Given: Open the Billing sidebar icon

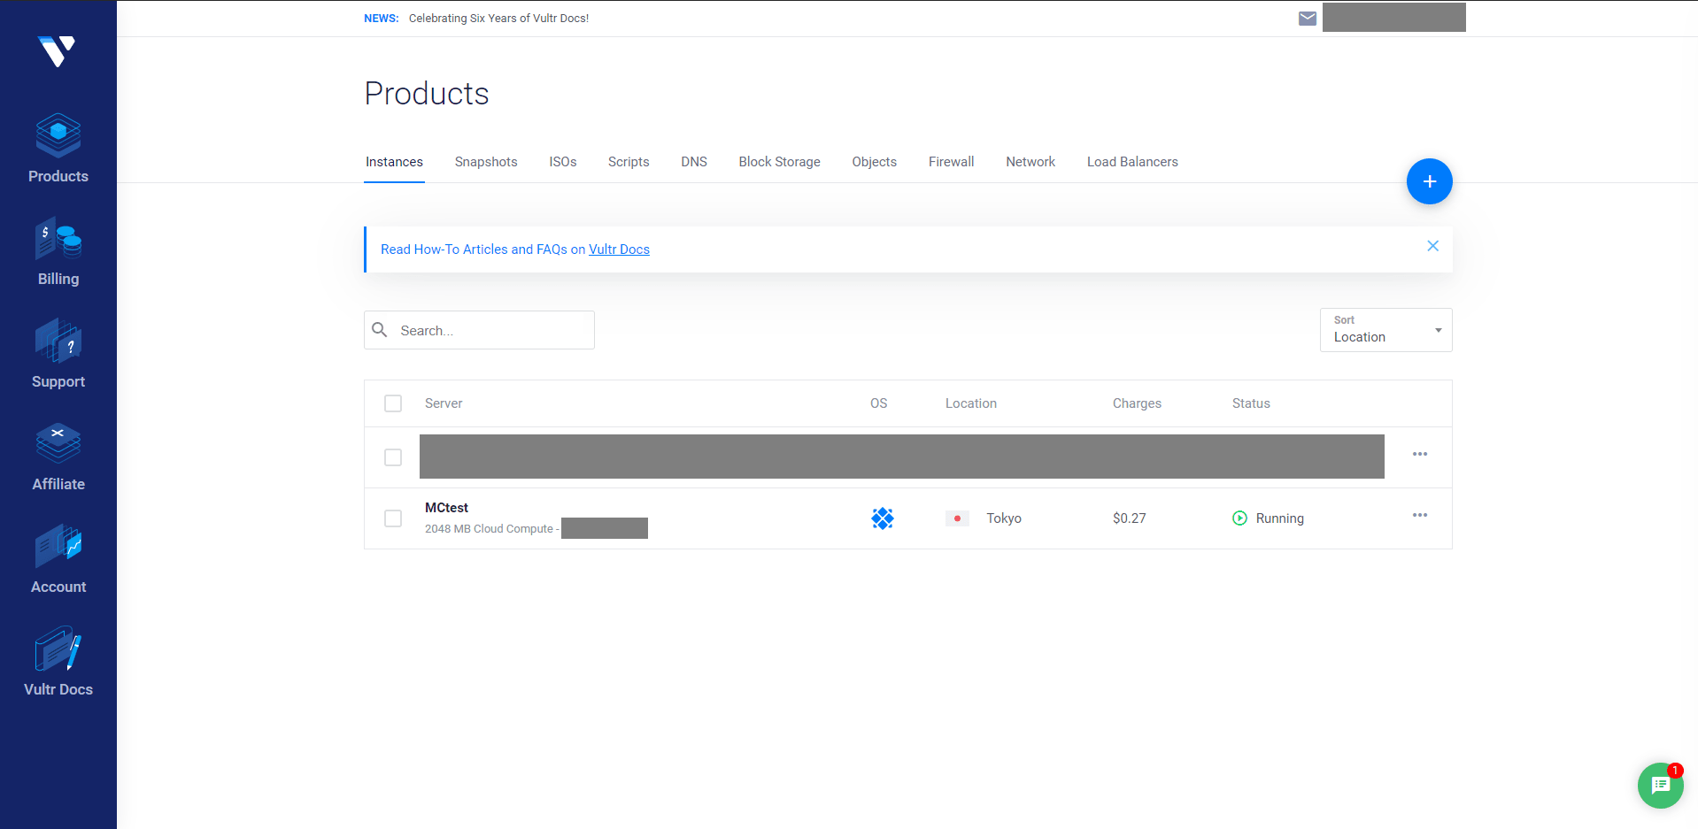Looking at the screenshot, I should [x=58, y=239].
